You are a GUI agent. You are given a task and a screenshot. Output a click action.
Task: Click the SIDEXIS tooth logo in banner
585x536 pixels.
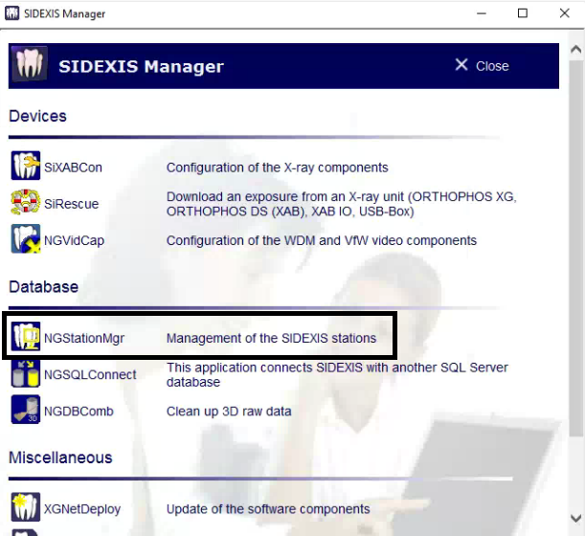pyautogui.click(x=30, y=64)
